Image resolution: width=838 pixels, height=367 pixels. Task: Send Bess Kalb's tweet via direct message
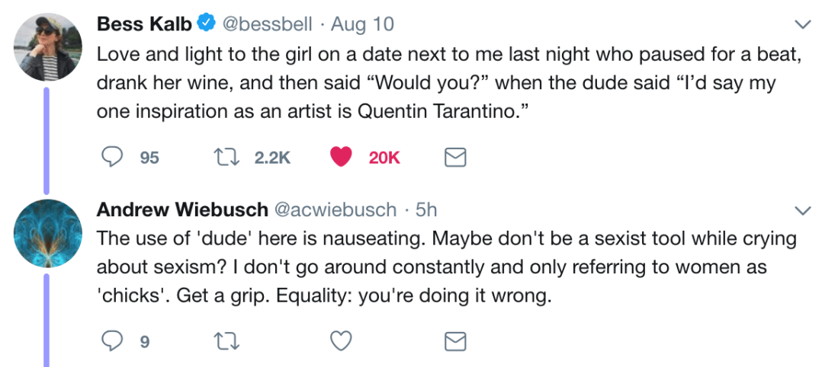[455, 157]
